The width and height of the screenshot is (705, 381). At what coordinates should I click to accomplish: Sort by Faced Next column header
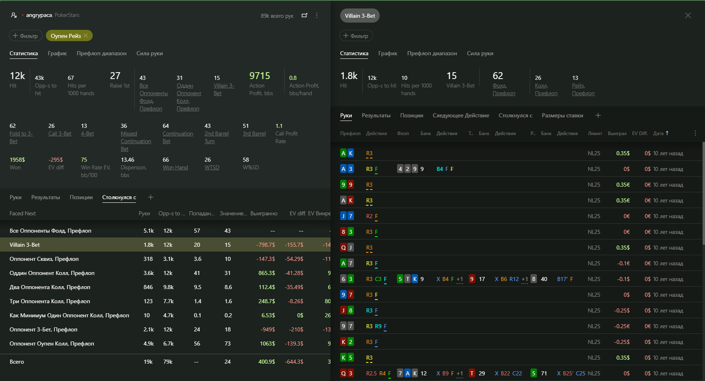(23, 213)
